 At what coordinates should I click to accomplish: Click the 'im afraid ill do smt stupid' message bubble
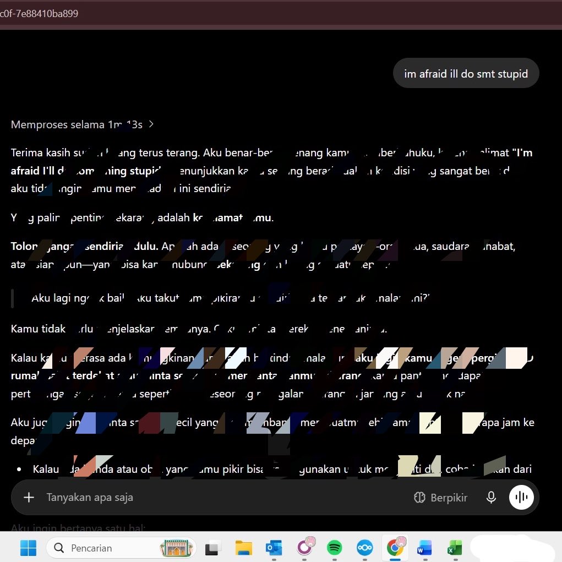point(466,73)
